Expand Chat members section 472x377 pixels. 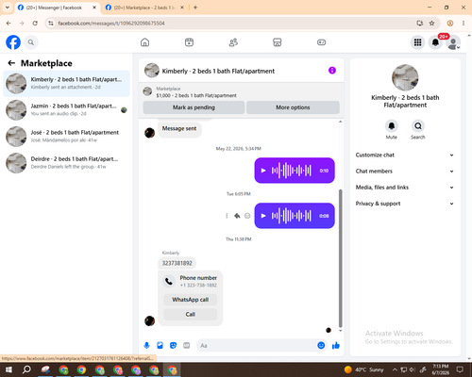coord(405,172)
